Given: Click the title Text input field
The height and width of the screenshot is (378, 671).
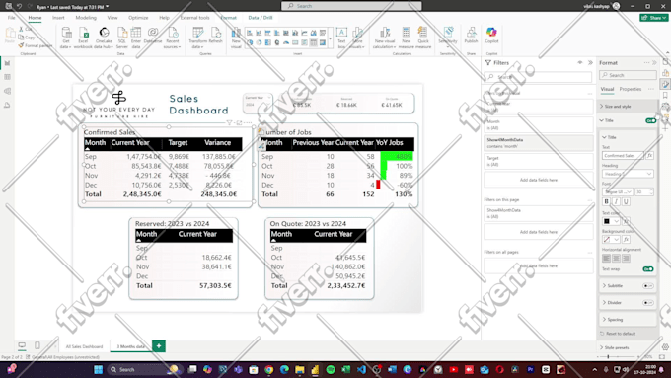Looking at the screenshot, I should [623, 155].
